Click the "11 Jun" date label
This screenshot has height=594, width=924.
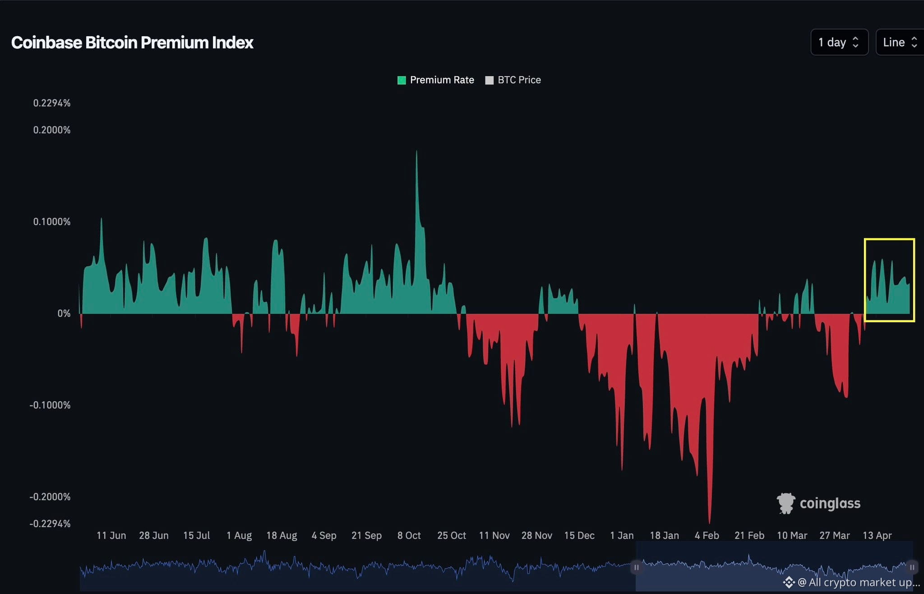point(111,535)
